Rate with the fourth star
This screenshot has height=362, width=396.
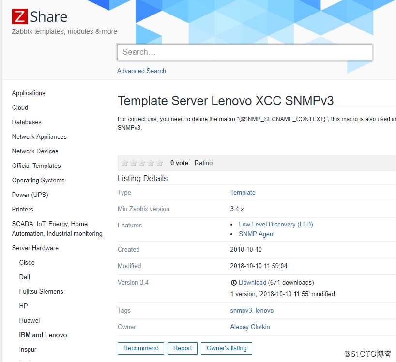click(x=151, y=163)
